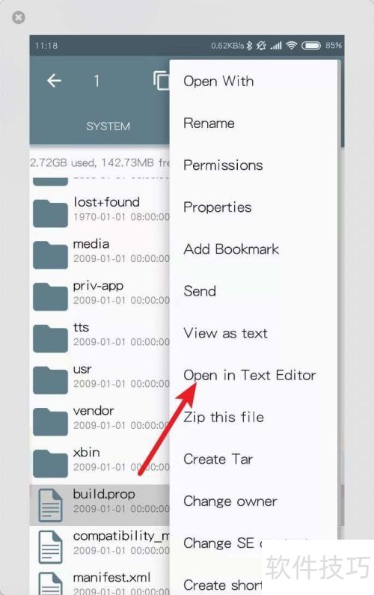The width and height of the screenshot is (374, 595).
Task: Select the build.prop file icon
Action: pyautogui.click(x=50, y=505)
